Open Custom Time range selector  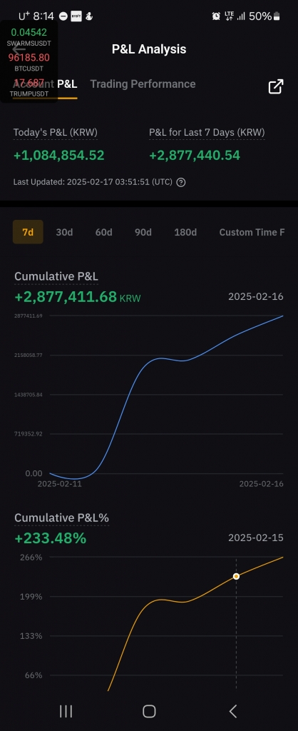252,232
